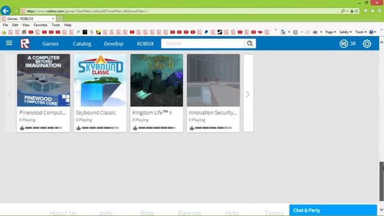The image size is (384, 216).
Task: Click the About Us footer link
Action: click(x=63, y=213)
